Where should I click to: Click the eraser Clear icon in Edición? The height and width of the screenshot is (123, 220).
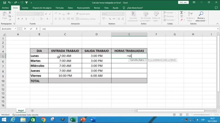(x=181, y=20)
